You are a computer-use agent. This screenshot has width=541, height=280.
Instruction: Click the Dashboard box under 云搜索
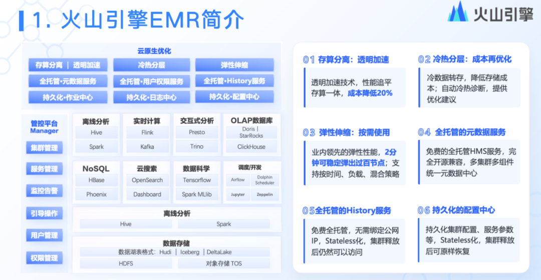(x=147, y=194)
